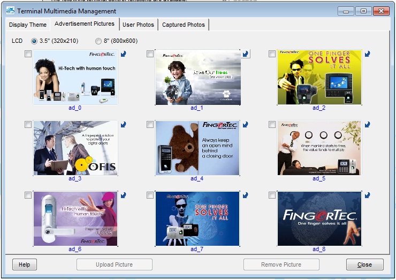Viewport: 396px width, 280px height.
Task: Click the Upload Picture button
Action: pyautogui.click(x=114, y=264)
